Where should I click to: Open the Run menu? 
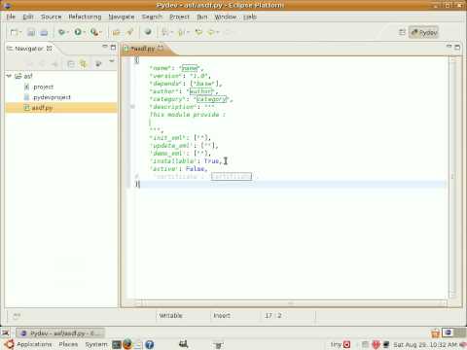click(x=202, y=17)
